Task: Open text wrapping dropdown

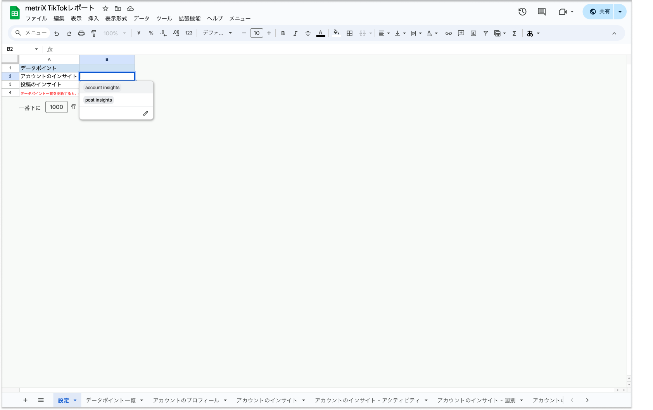Action: point(416,33)
